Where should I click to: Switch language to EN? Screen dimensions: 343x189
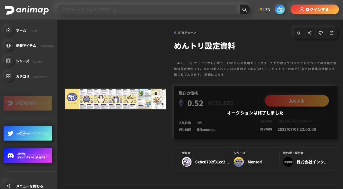click(268, 10)
